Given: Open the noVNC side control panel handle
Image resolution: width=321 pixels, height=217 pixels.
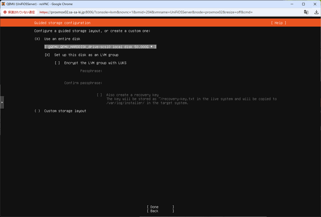Looking at the screenshot, I should (x=2, y=102).
